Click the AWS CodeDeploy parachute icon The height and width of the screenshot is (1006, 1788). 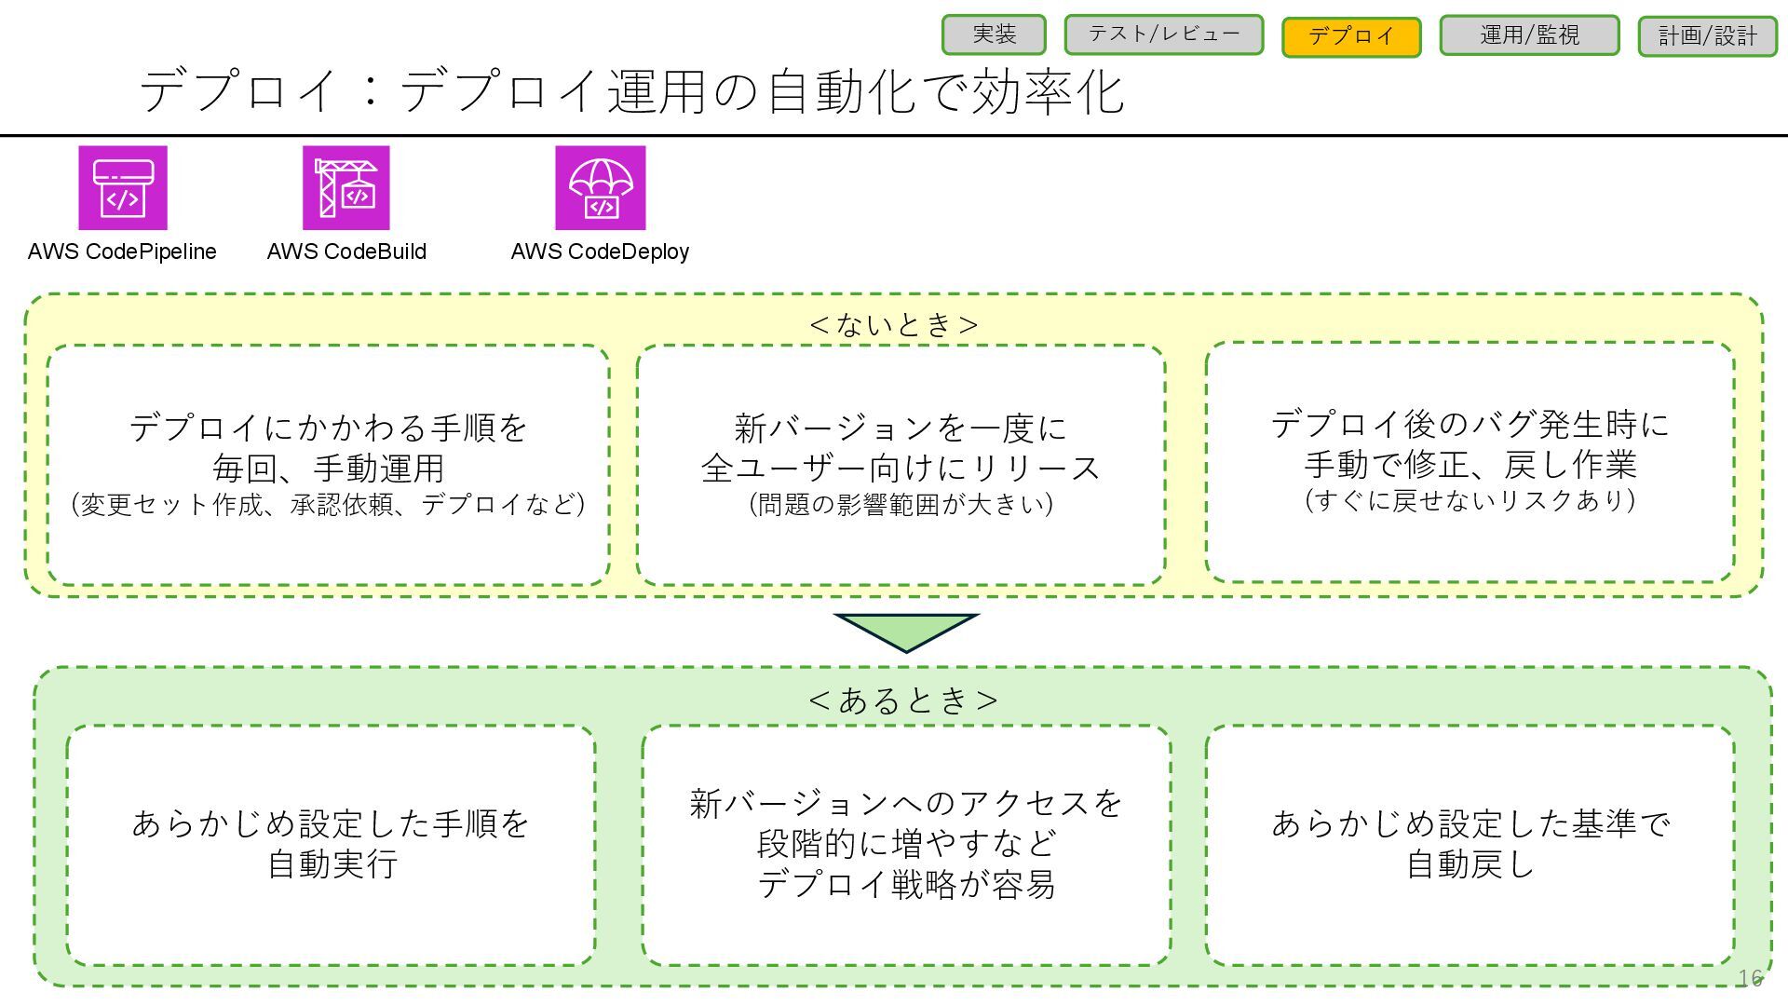point(601,188)
